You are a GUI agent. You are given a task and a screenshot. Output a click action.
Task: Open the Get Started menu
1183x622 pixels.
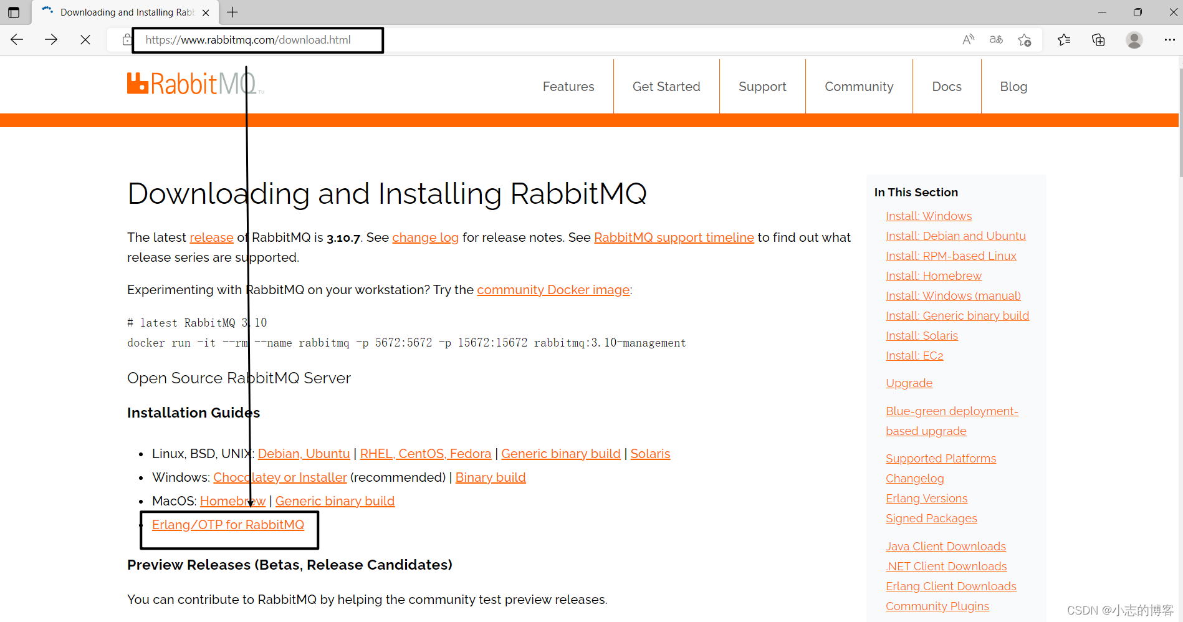tap(666, 87)
